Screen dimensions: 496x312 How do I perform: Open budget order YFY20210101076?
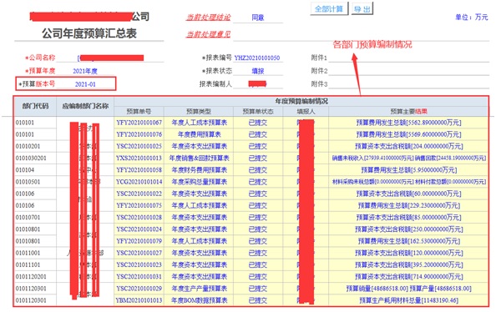coord(139,134)
